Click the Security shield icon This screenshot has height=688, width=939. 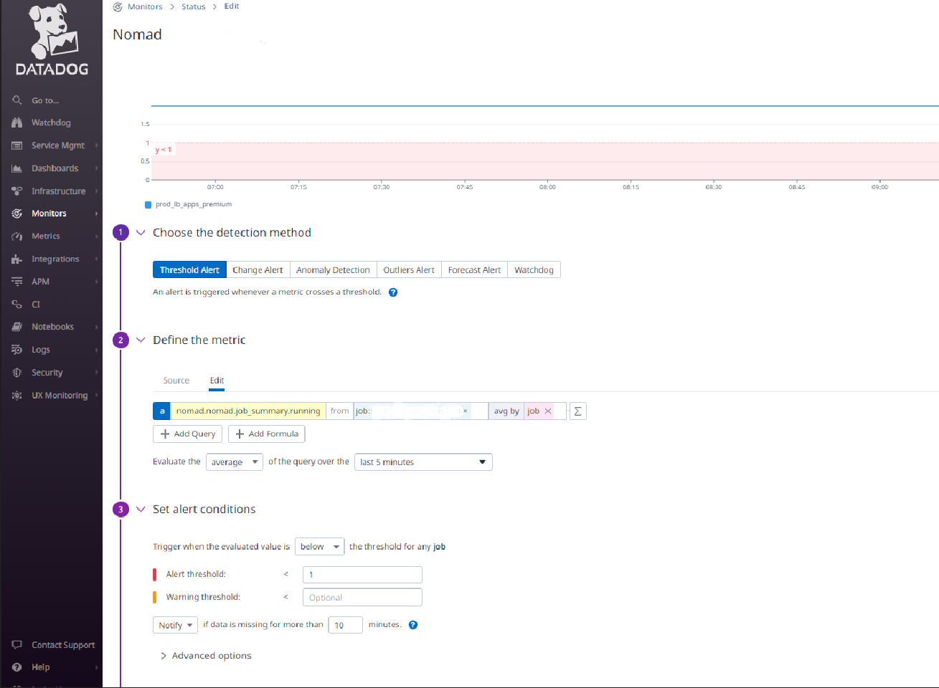click(16, 373)
